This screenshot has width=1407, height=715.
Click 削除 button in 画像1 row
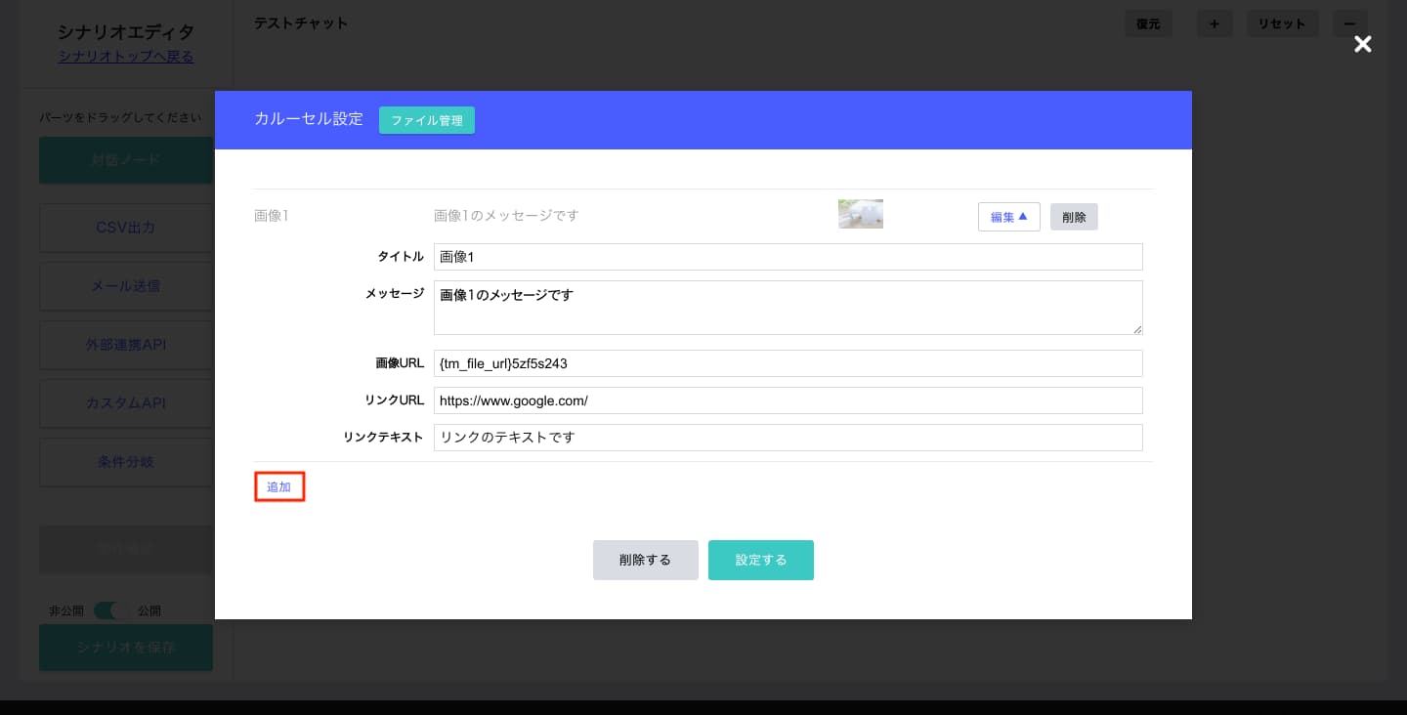pyautogui.click(x=1074, y=217)
